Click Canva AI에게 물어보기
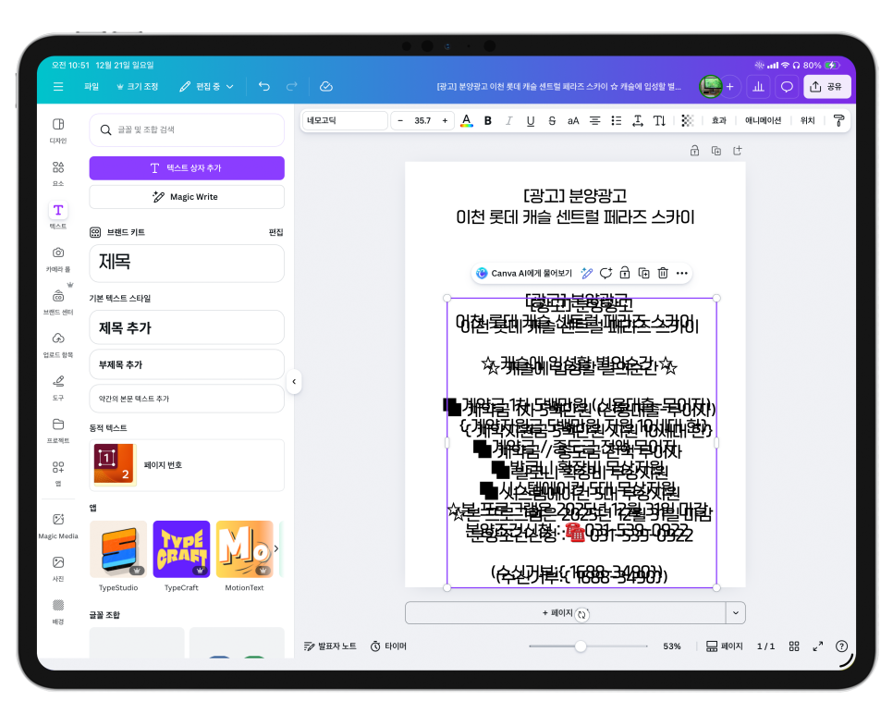 point(524,274)
